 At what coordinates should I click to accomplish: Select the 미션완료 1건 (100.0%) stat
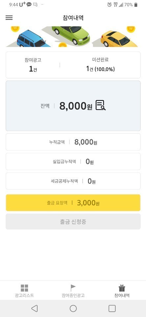pos(101,65)
